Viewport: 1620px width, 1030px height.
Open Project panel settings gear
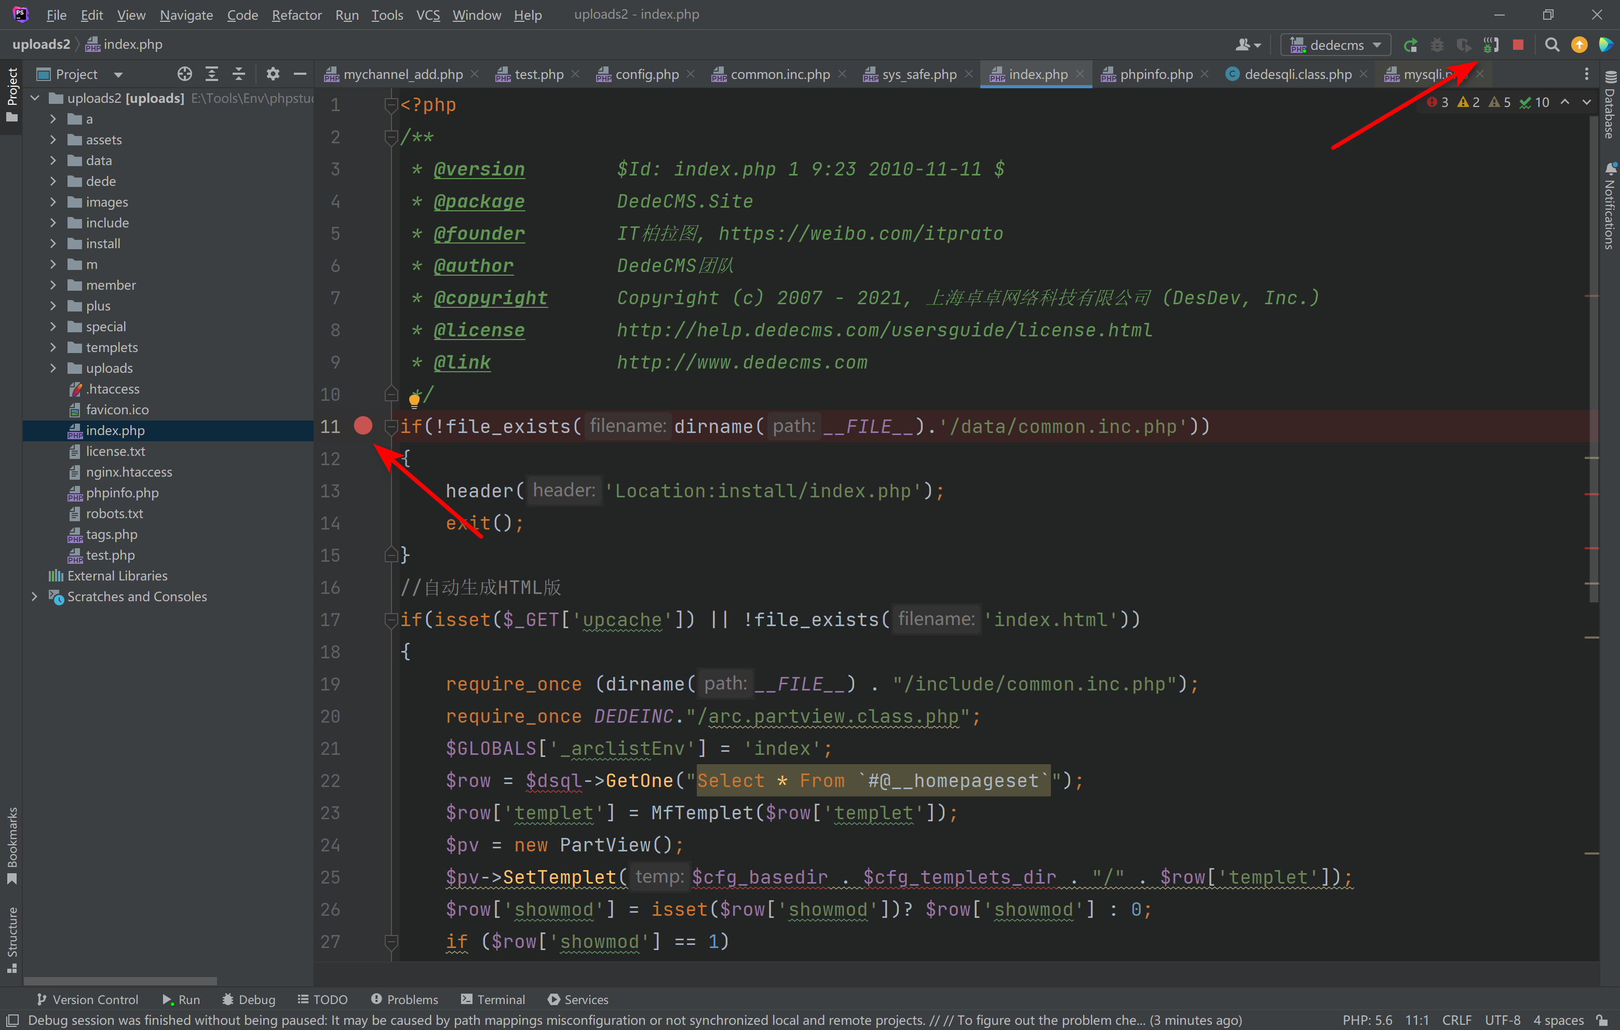pyautogui.click(x=273, y=74)
